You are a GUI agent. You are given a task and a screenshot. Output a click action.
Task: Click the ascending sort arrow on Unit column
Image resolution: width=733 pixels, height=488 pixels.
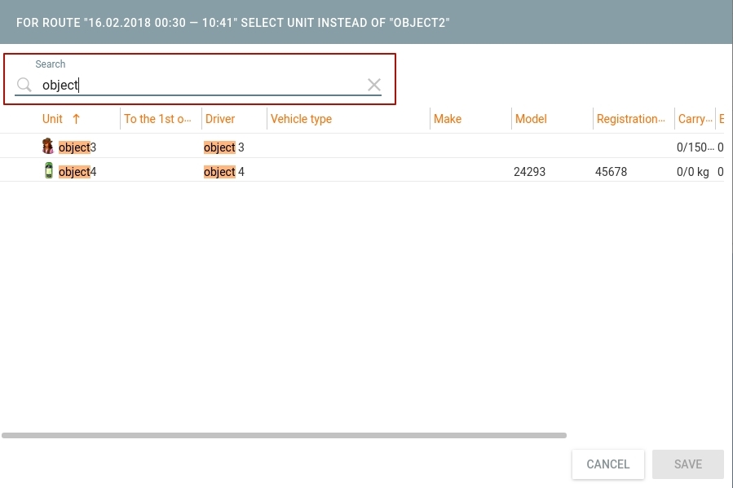click(76, 119)
